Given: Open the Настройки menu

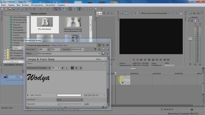Looking at the screenshot, I should pyautogui.click(x=50, y=5).
